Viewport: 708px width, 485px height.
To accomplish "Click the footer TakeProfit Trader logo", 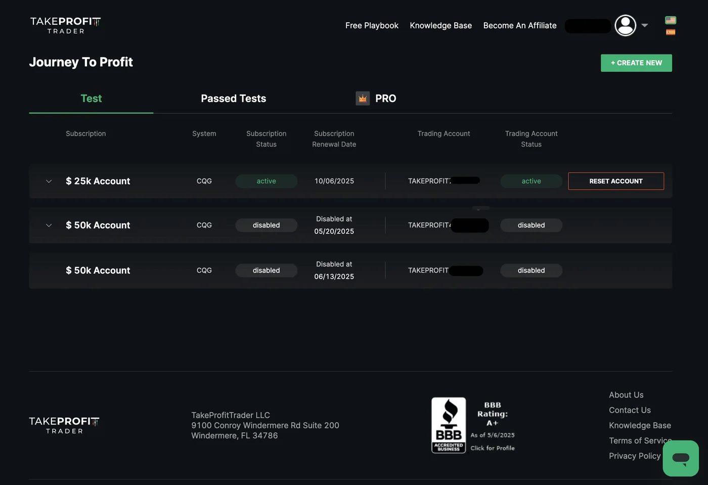I will click(64, 425).
